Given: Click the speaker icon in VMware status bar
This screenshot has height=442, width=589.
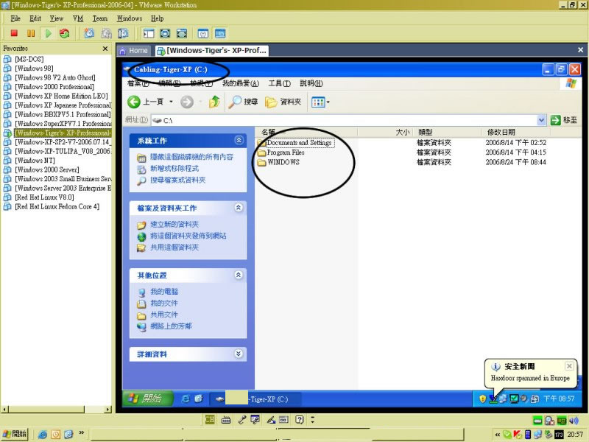Looking at the screenshot, I should [574, 421].
